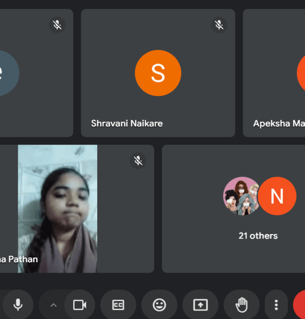Click the Apeksha participant name label
Screen dimensions: 305x319
[x=279, y=123]
